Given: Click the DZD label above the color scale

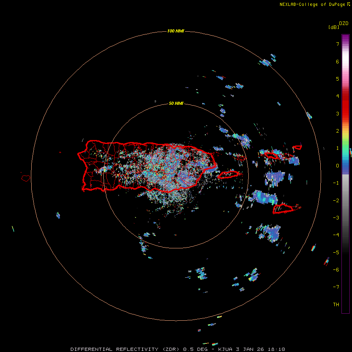Looking at the screenshot, I should [344, 23].
